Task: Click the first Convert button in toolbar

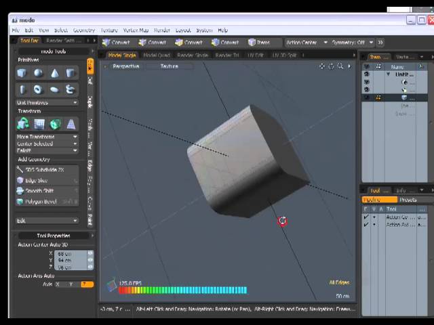Action: 116,42
